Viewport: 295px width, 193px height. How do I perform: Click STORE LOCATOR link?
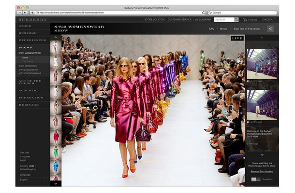coord(154,19)
